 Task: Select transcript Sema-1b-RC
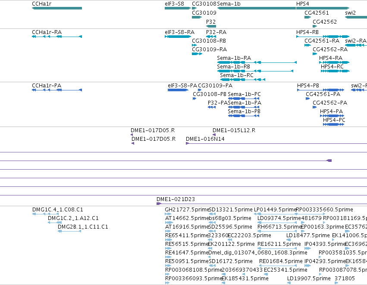pos(237,75)
